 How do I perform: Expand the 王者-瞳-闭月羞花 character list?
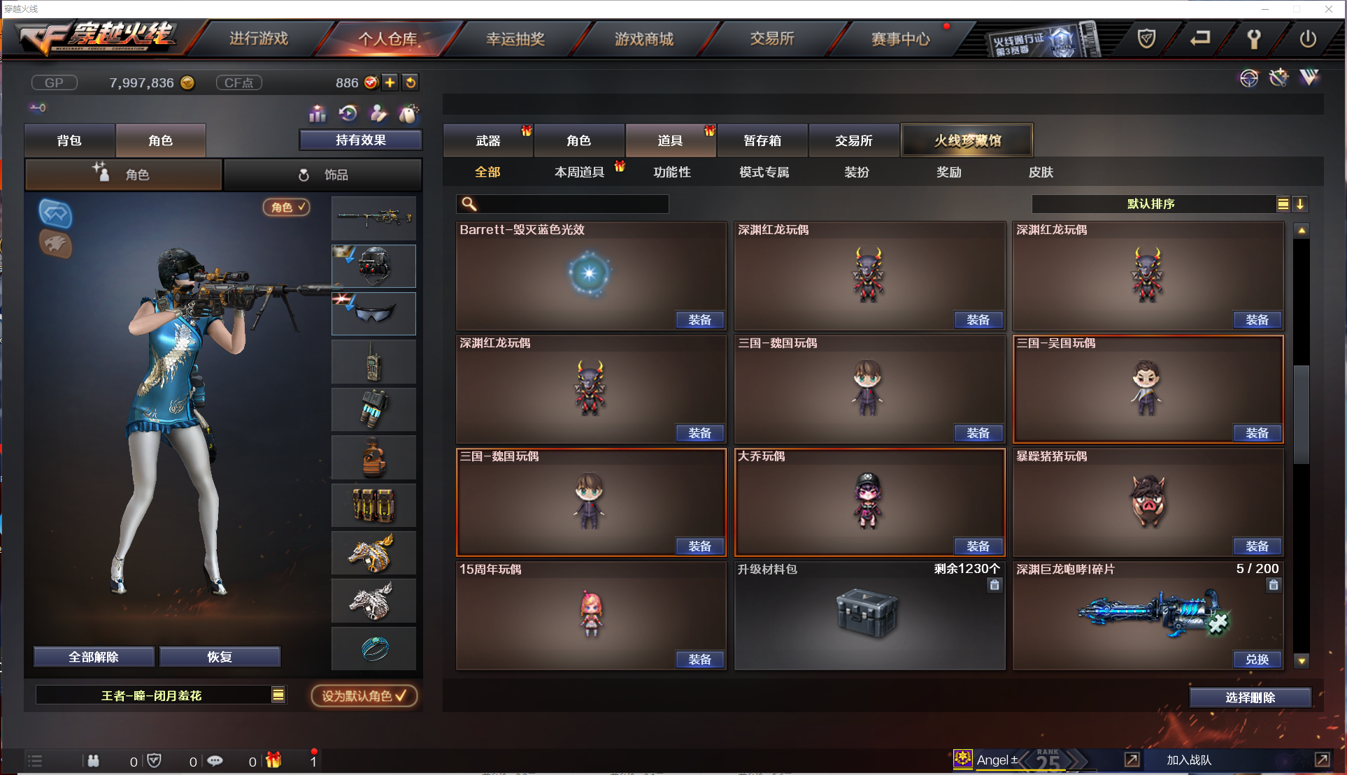(278, 695)
